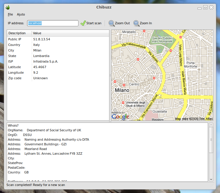
Task: Click the Zoom In button label
Action: [x=146, y=23]
